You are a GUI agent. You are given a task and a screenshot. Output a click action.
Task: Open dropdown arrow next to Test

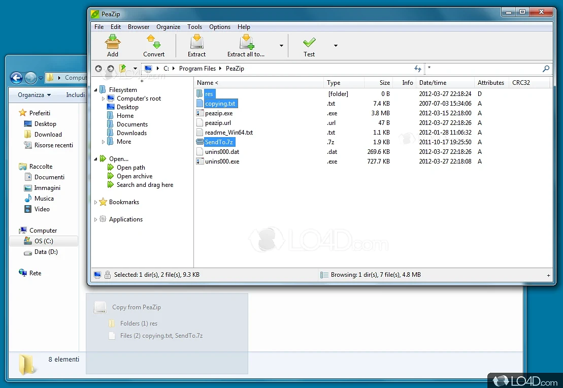pyautogui.click(x=336, y=46)
